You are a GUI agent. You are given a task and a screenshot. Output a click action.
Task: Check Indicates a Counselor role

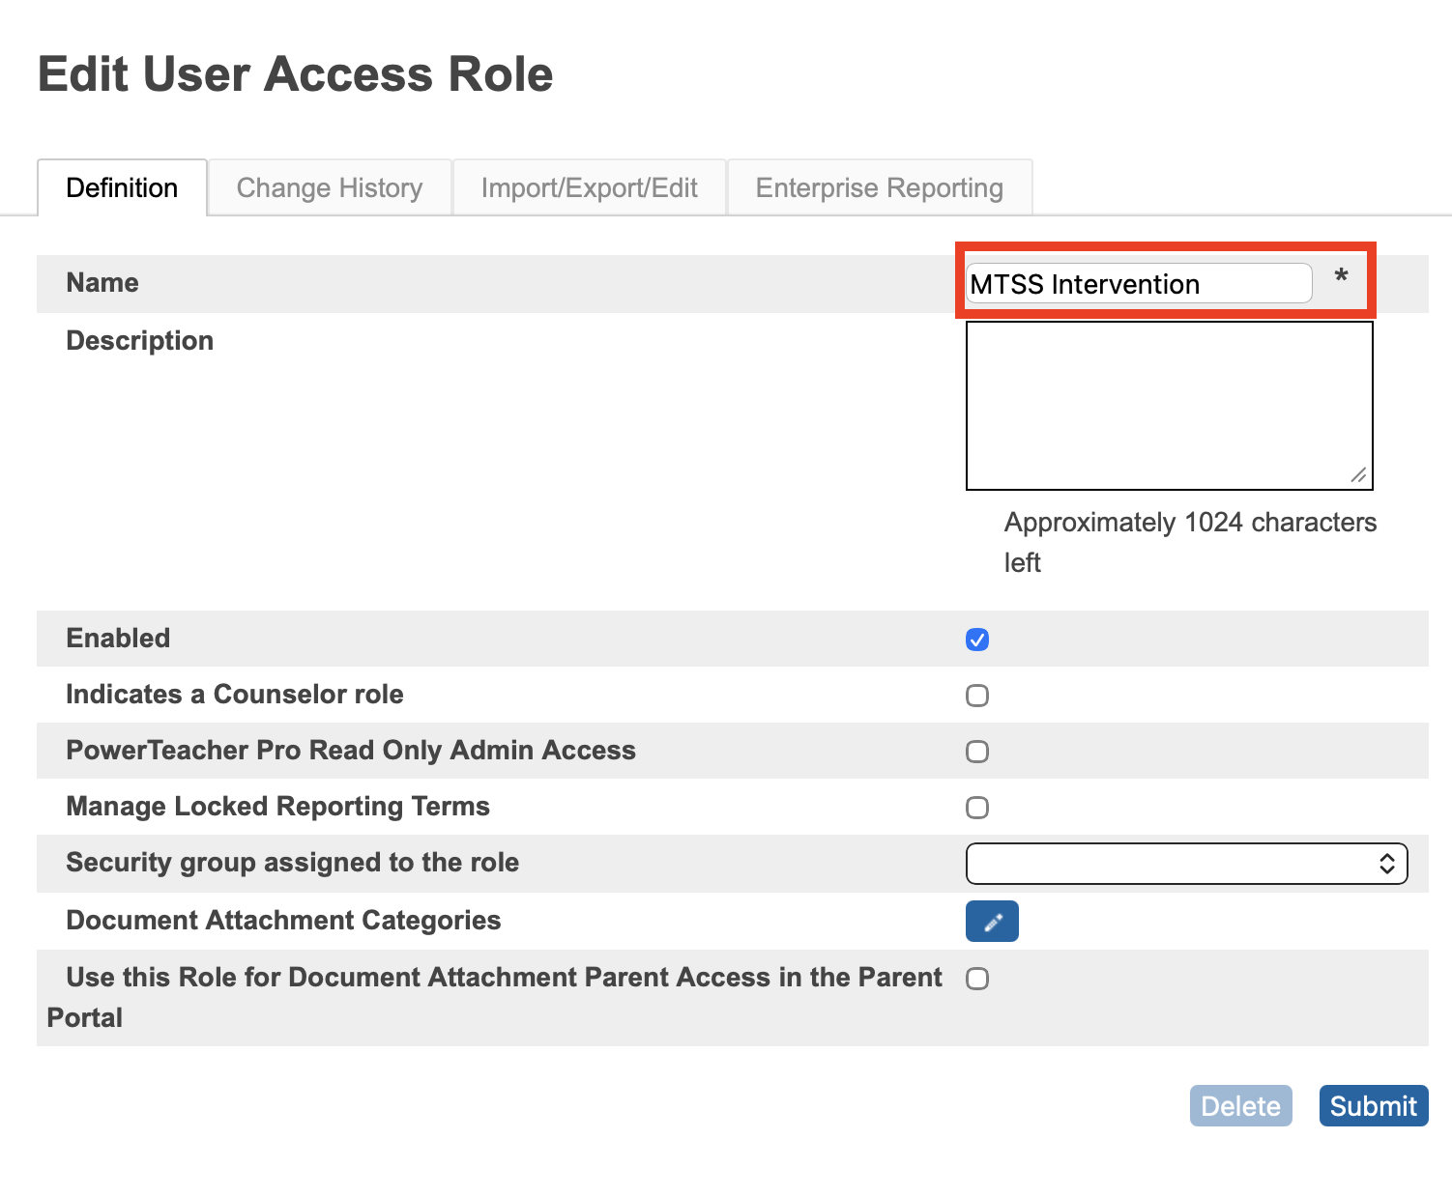click(x=977, y=695)
